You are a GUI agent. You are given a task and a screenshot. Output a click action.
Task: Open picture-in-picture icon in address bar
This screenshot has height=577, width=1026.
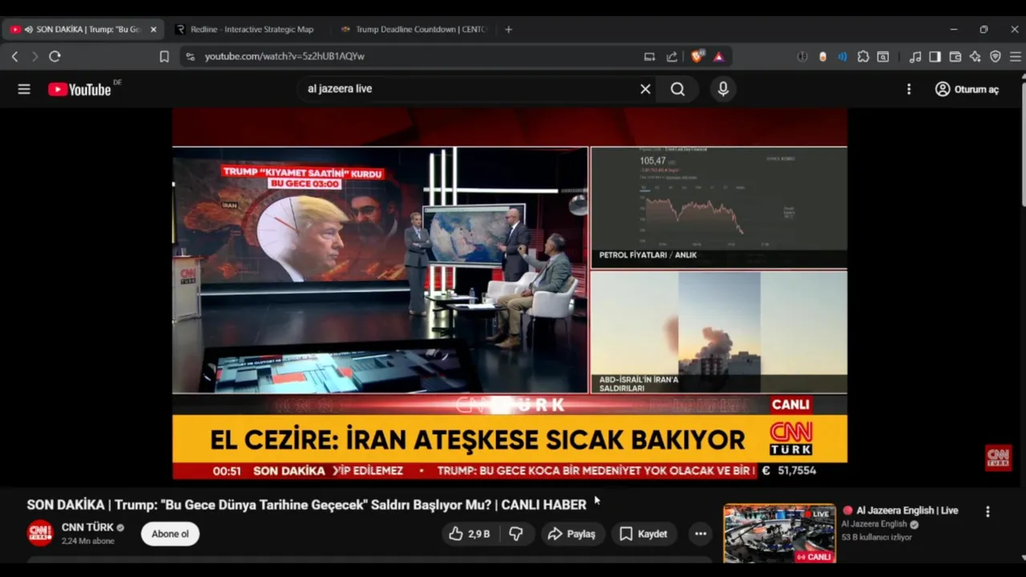tap(649, 56)
